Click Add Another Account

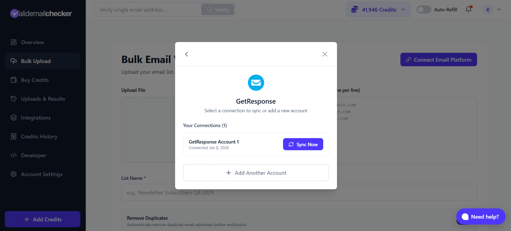256,173
